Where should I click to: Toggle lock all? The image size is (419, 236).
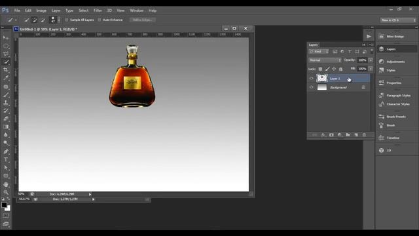coord(340,69)
